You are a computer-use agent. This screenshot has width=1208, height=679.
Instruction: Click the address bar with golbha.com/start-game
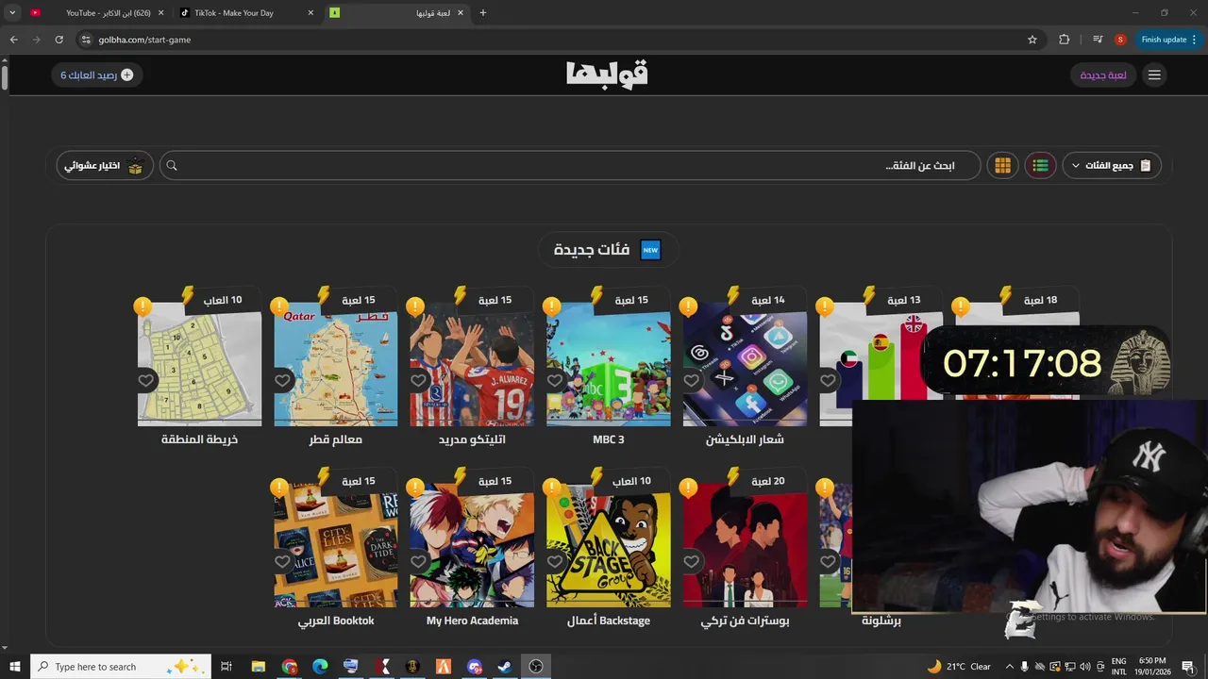pos(557,40)
